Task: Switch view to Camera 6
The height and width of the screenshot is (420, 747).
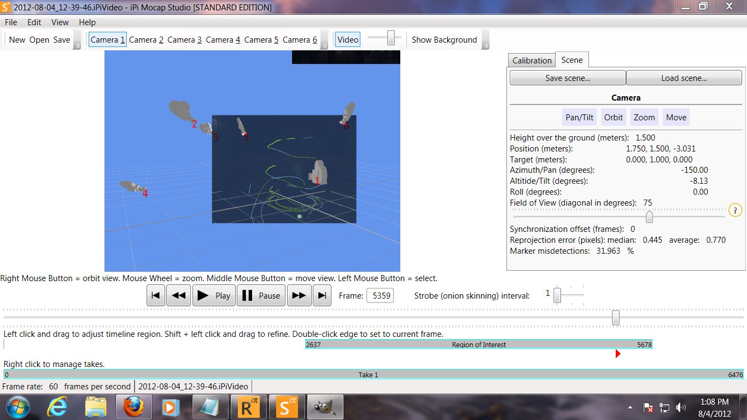Action: 300,39
